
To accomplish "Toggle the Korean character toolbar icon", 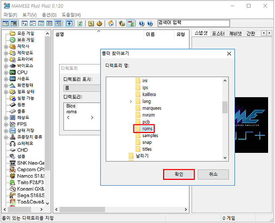I will pos(69,23).
